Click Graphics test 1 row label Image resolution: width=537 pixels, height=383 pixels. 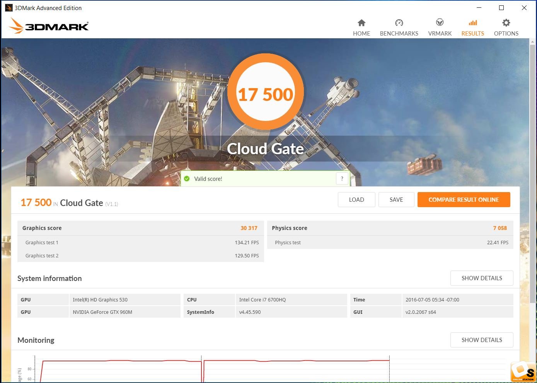42,243
